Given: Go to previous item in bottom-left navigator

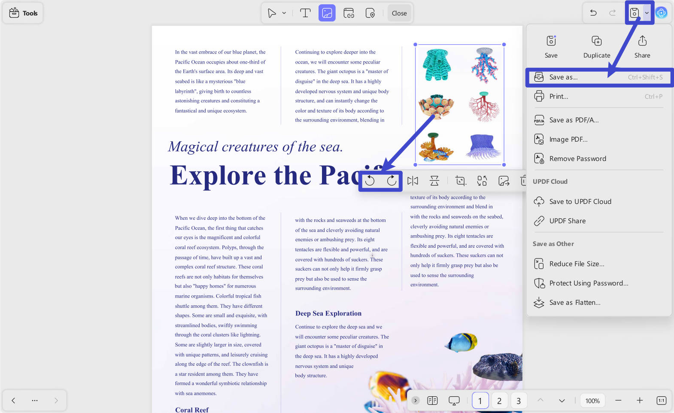Looking at the screenshot, I should (13, 401).
